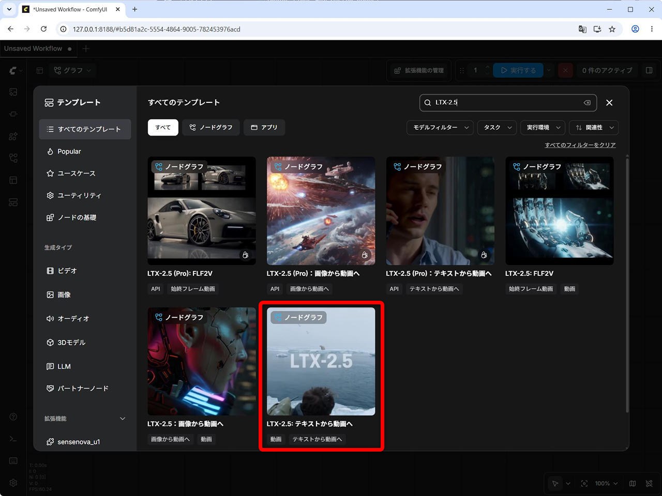
Task: Clear the LTX-2.5 search text
Action: tap(587, 102)
